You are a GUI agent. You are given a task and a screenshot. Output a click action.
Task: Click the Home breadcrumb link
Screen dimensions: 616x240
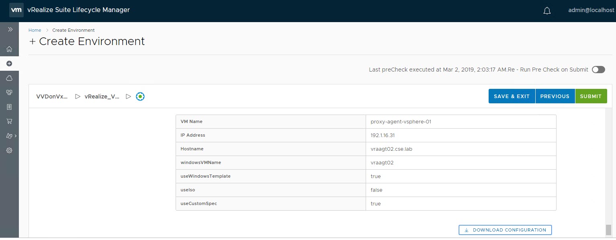coord(35,30)
